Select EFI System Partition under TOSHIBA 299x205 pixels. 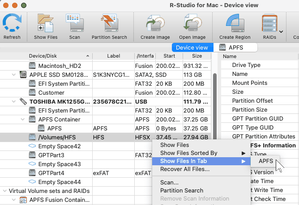[x=64, y=111]
